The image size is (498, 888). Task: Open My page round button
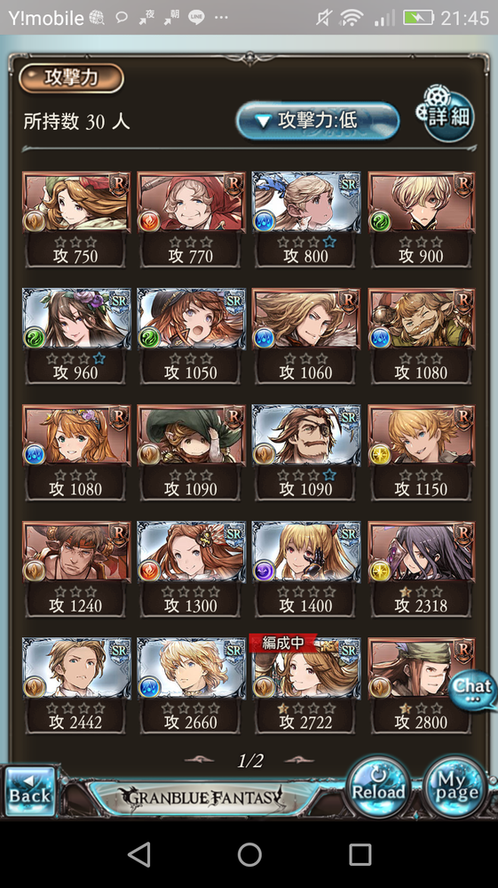[x=455, y=788]
